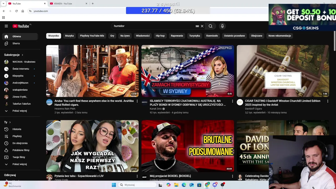
Task: Start voice search with the microphone
Action: click(222, 26)
